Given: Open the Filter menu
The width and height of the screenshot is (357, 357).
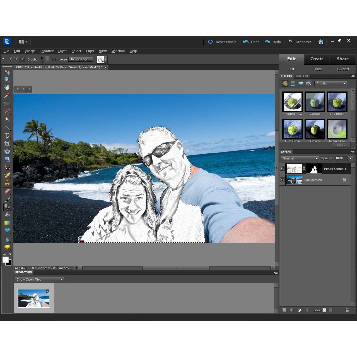Looking at the screenshot, I should click(90, 51).
